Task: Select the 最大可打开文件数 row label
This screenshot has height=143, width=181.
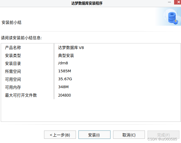Action: pyautogui.click(x=21, y=95)
